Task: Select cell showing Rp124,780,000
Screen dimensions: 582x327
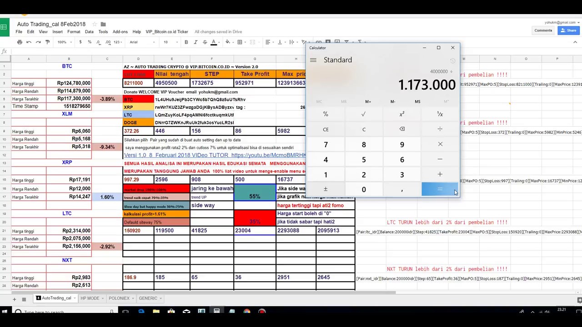Action: tap(69, 83)
